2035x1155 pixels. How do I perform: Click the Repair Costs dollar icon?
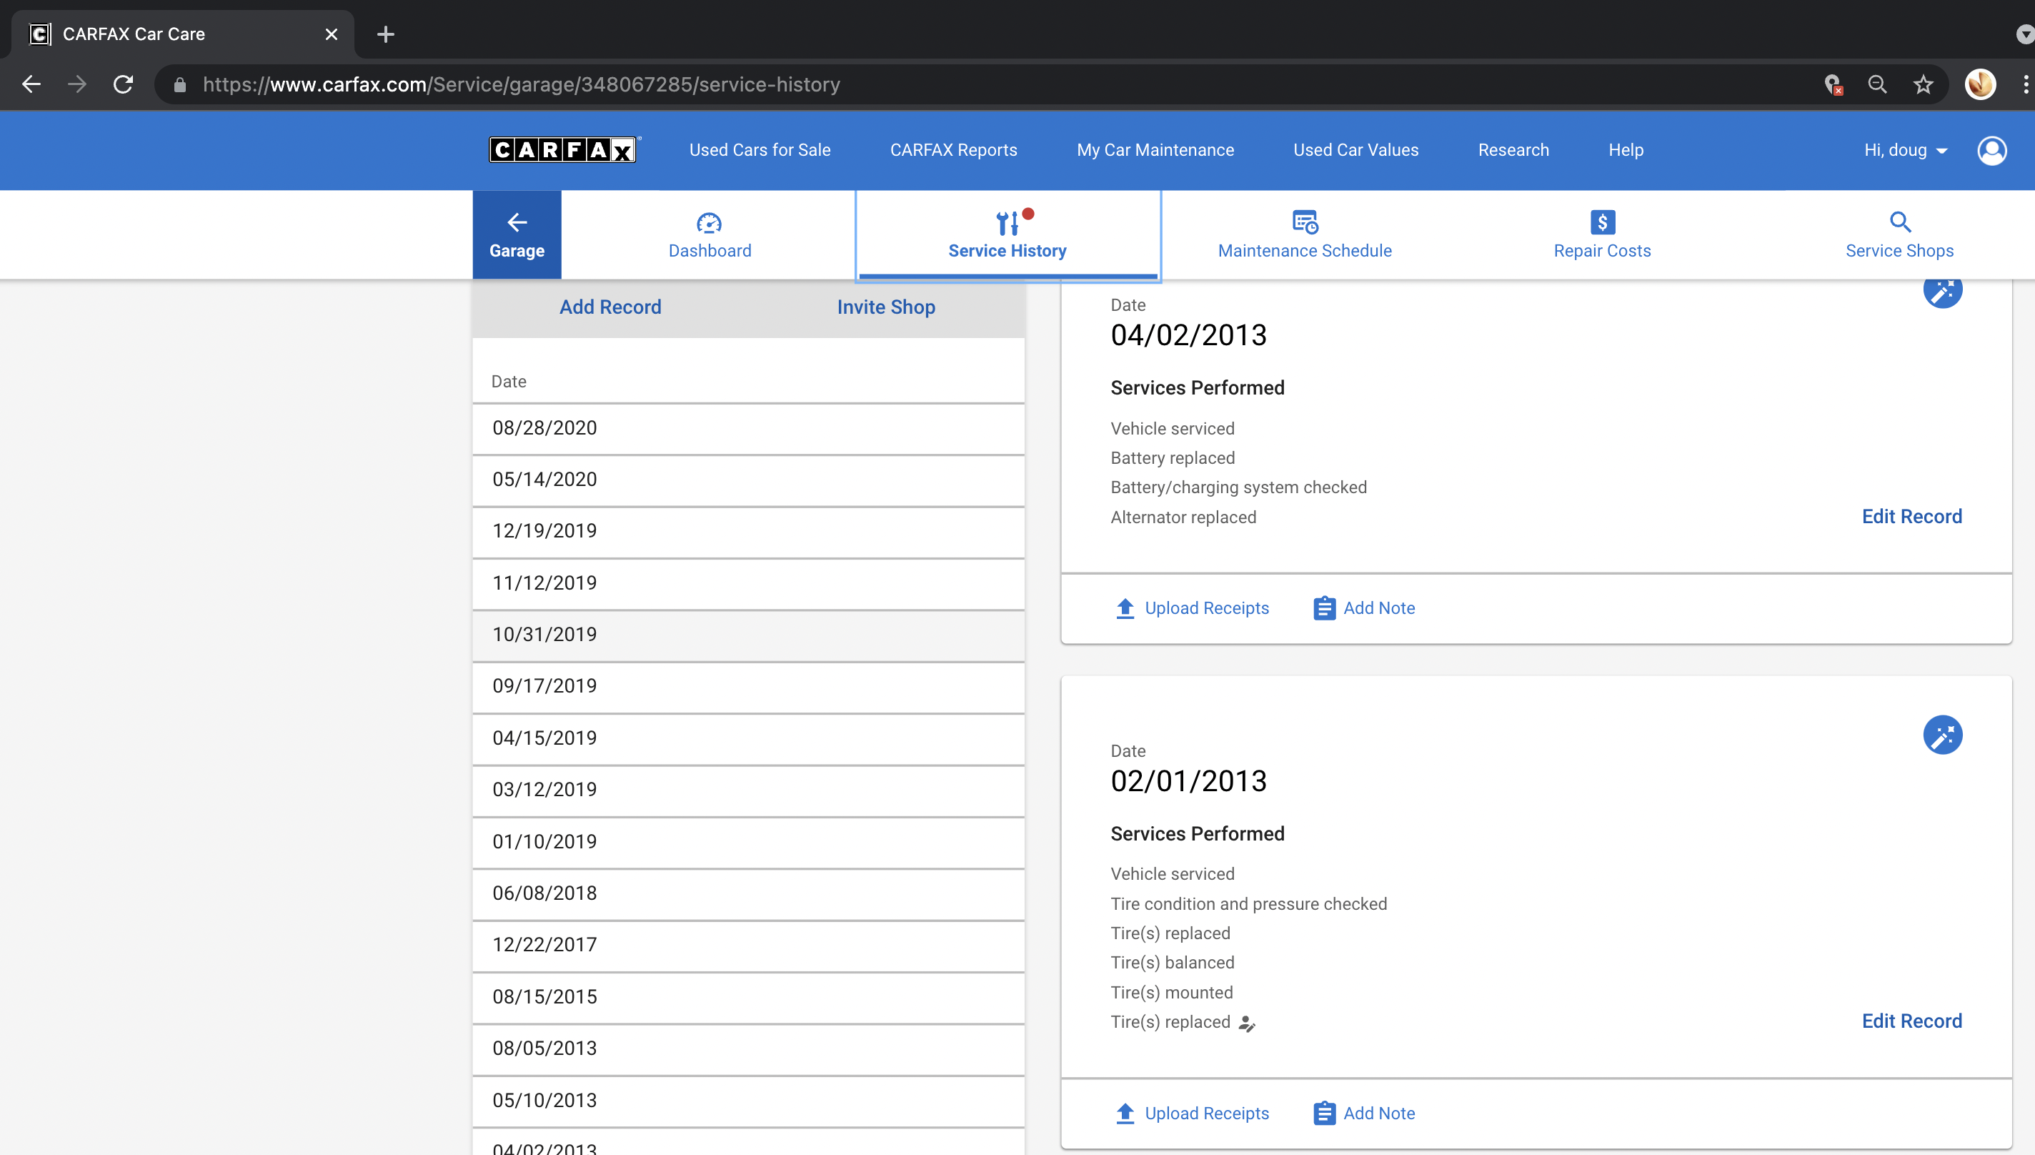tap(1602, 222)
